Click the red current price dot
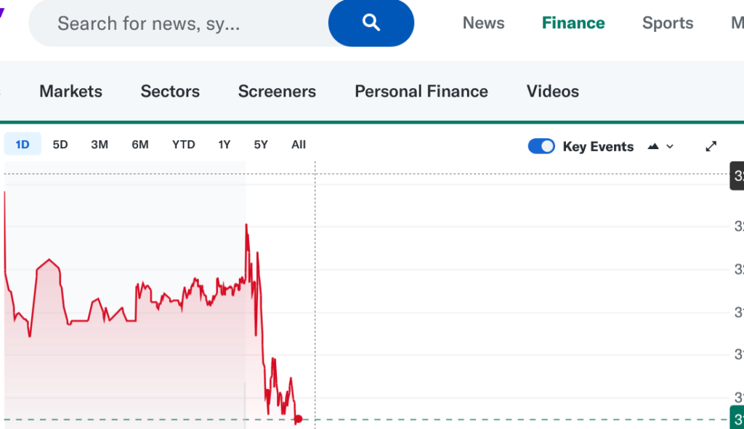 point(298,419)
